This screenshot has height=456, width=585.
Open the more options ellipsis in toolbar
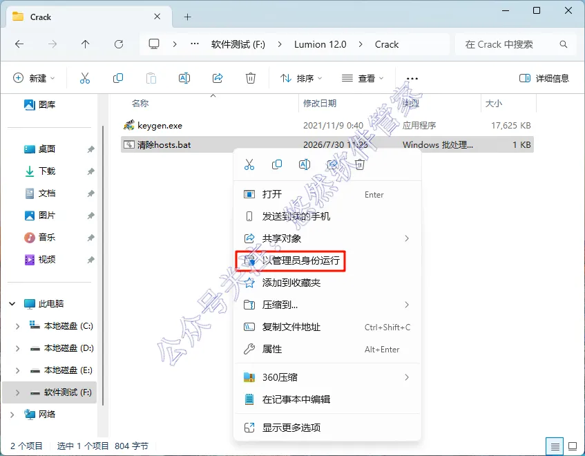412,78
